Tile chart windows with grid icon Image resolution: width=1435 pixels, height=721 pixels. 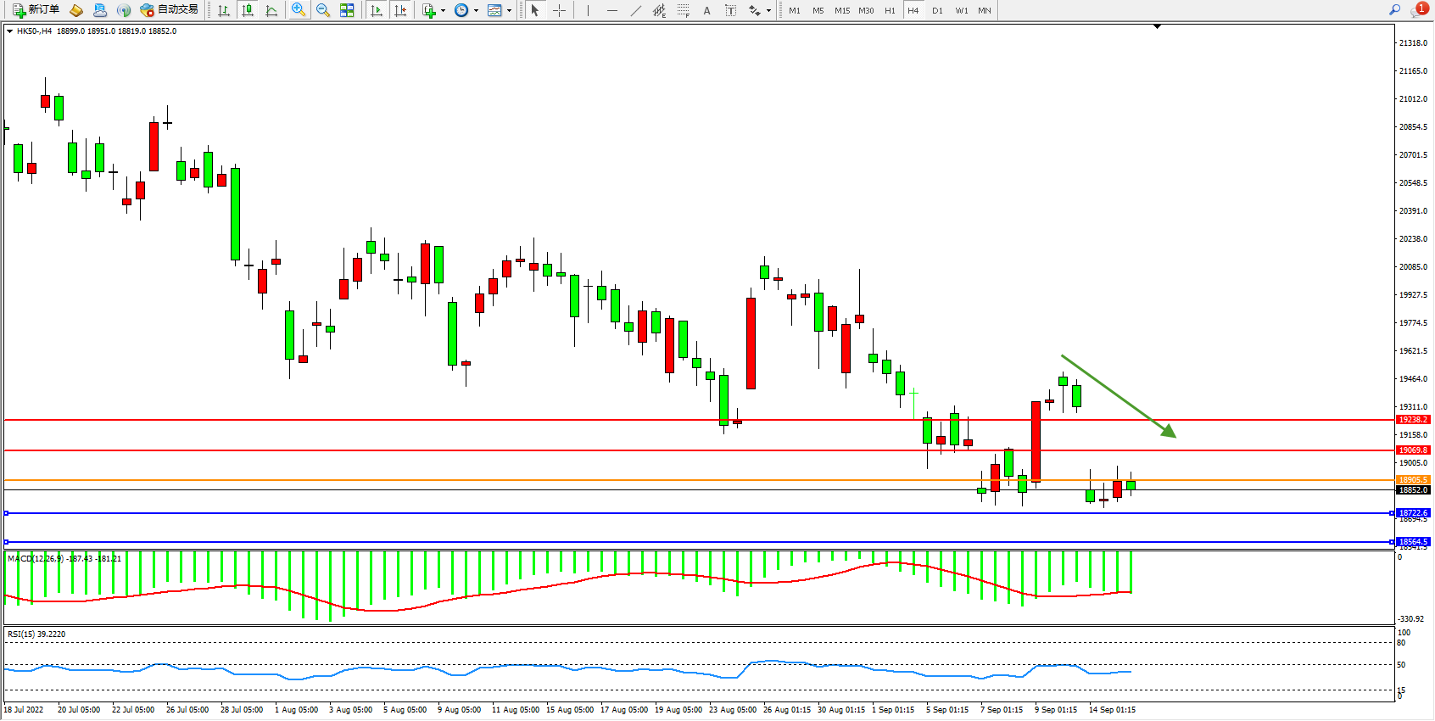[347, 10]
